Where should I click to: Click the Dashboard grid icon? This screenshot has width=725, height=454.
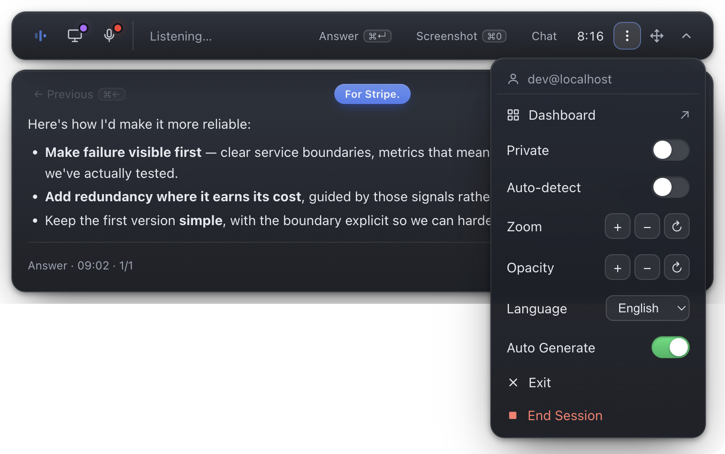pos(513,115)
